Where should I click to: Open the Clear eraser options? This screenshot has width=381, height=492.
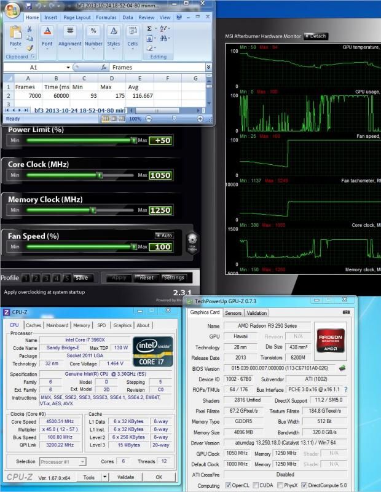(x=150, y=48)
